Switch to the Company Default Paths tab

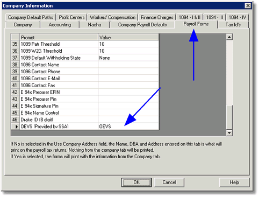[x=31, y=17]
